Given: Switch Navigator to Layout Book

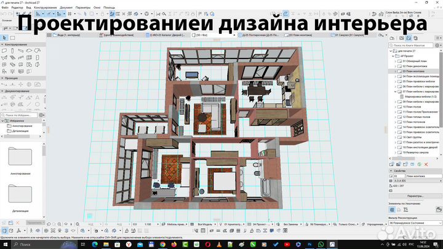Looking at the screenshot, I should [409, 38].
